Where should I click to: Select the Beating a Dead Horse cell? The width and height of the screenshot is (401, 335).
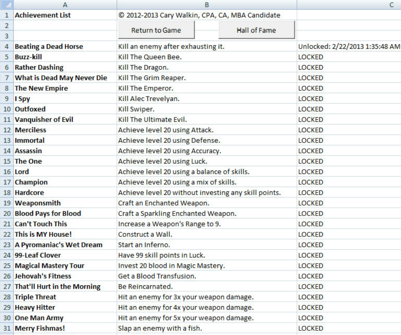(x=65, y=46)
